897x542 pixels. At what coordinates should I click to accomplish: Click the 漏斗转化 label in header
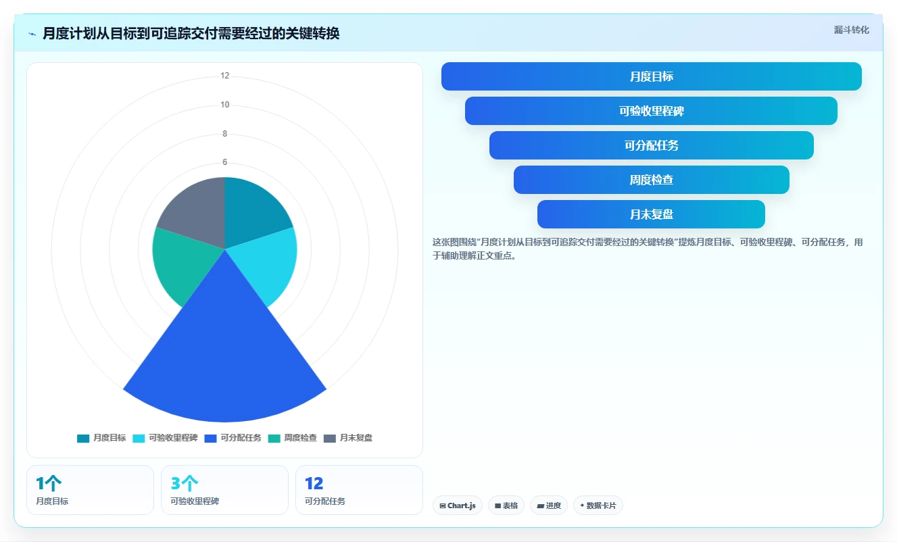852,30
